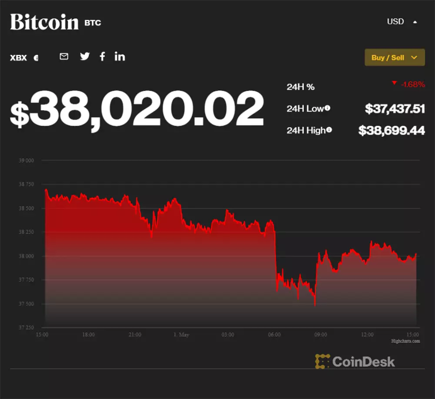Click the XBX index label

click(x=18, y=57)
